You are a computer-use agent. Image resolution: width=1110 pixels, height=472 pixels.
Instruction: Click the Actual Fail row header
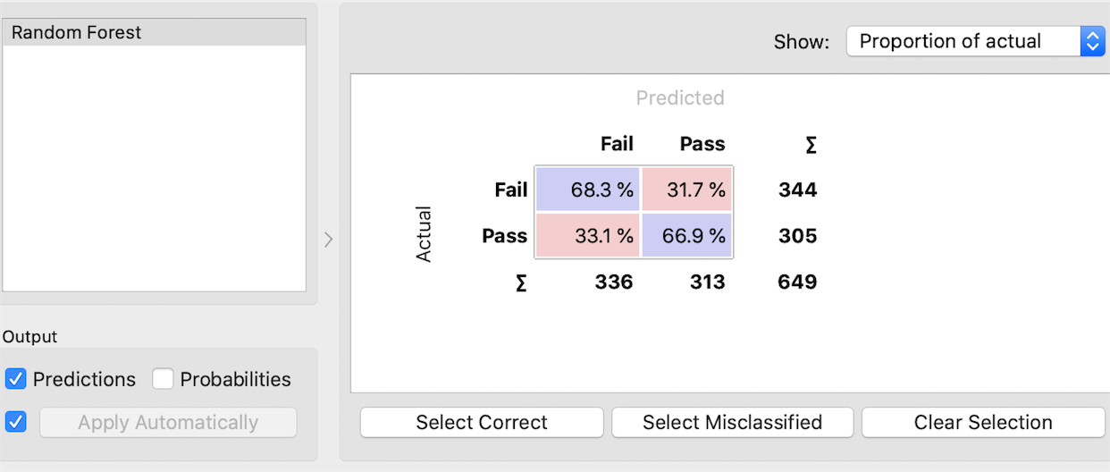pos(510,190)
